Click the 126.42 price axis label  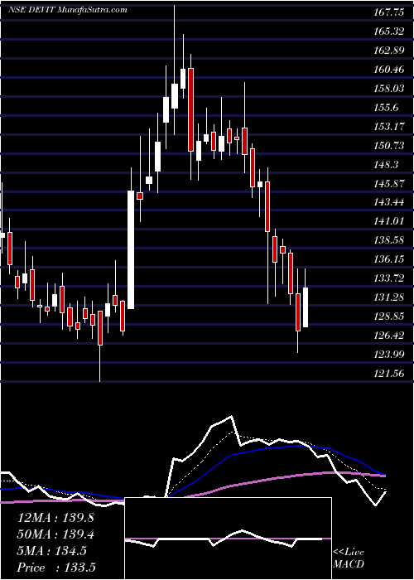(388, 336)
